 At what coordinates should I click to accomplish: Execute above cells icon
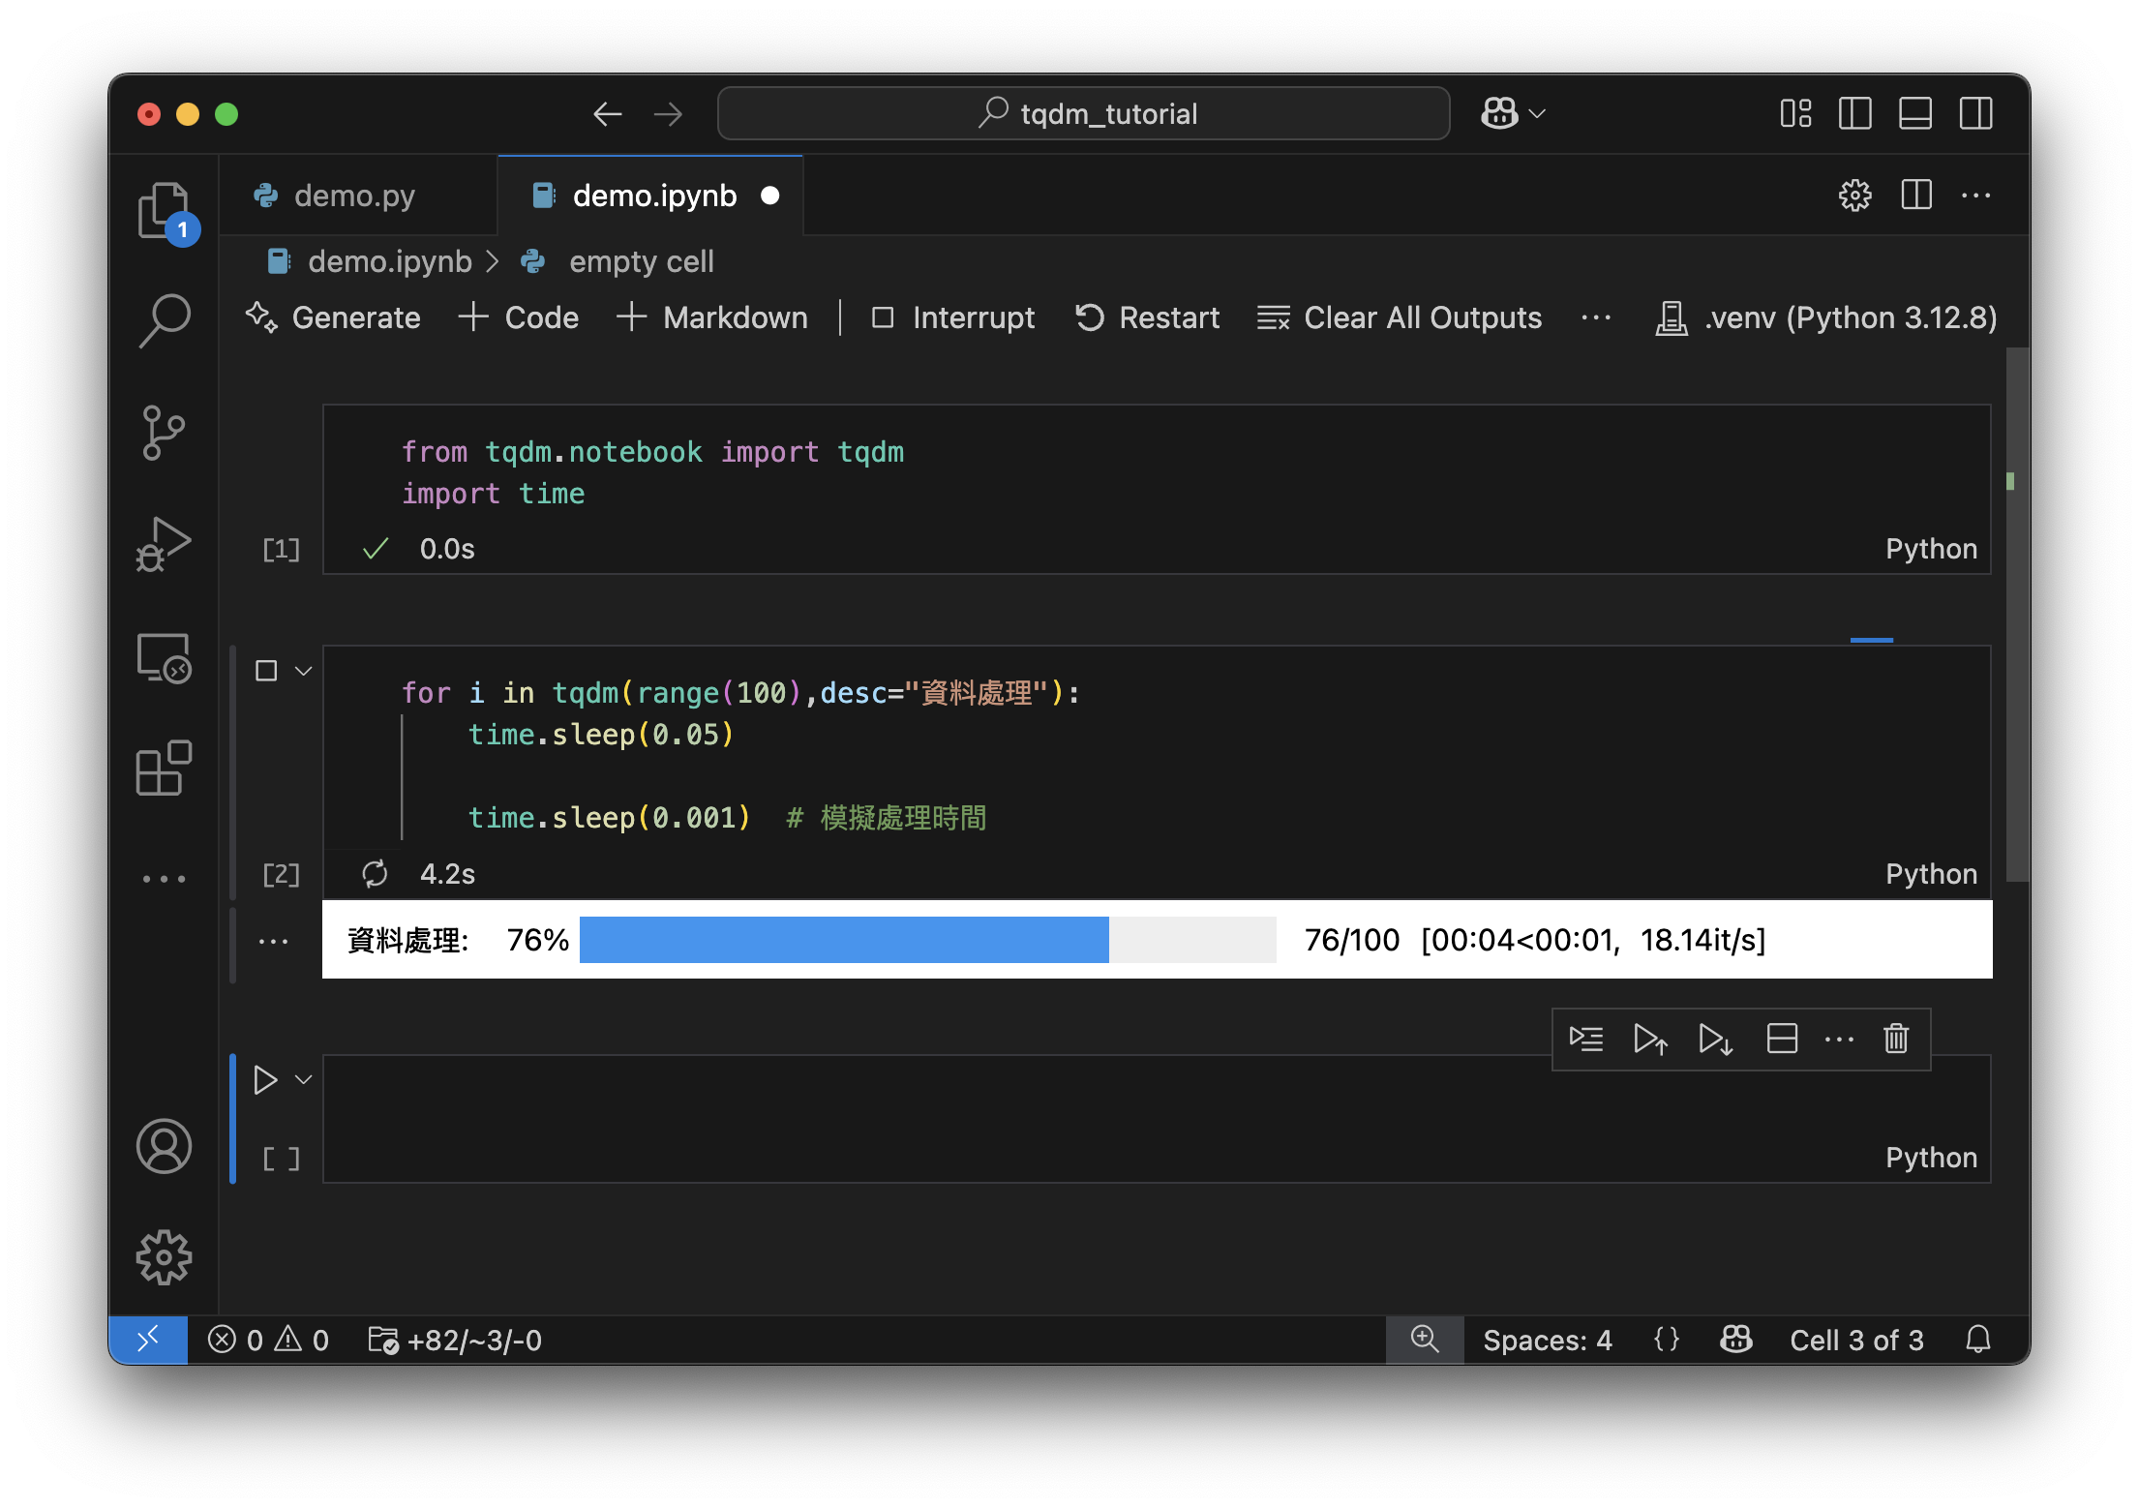[1650, 1039]
